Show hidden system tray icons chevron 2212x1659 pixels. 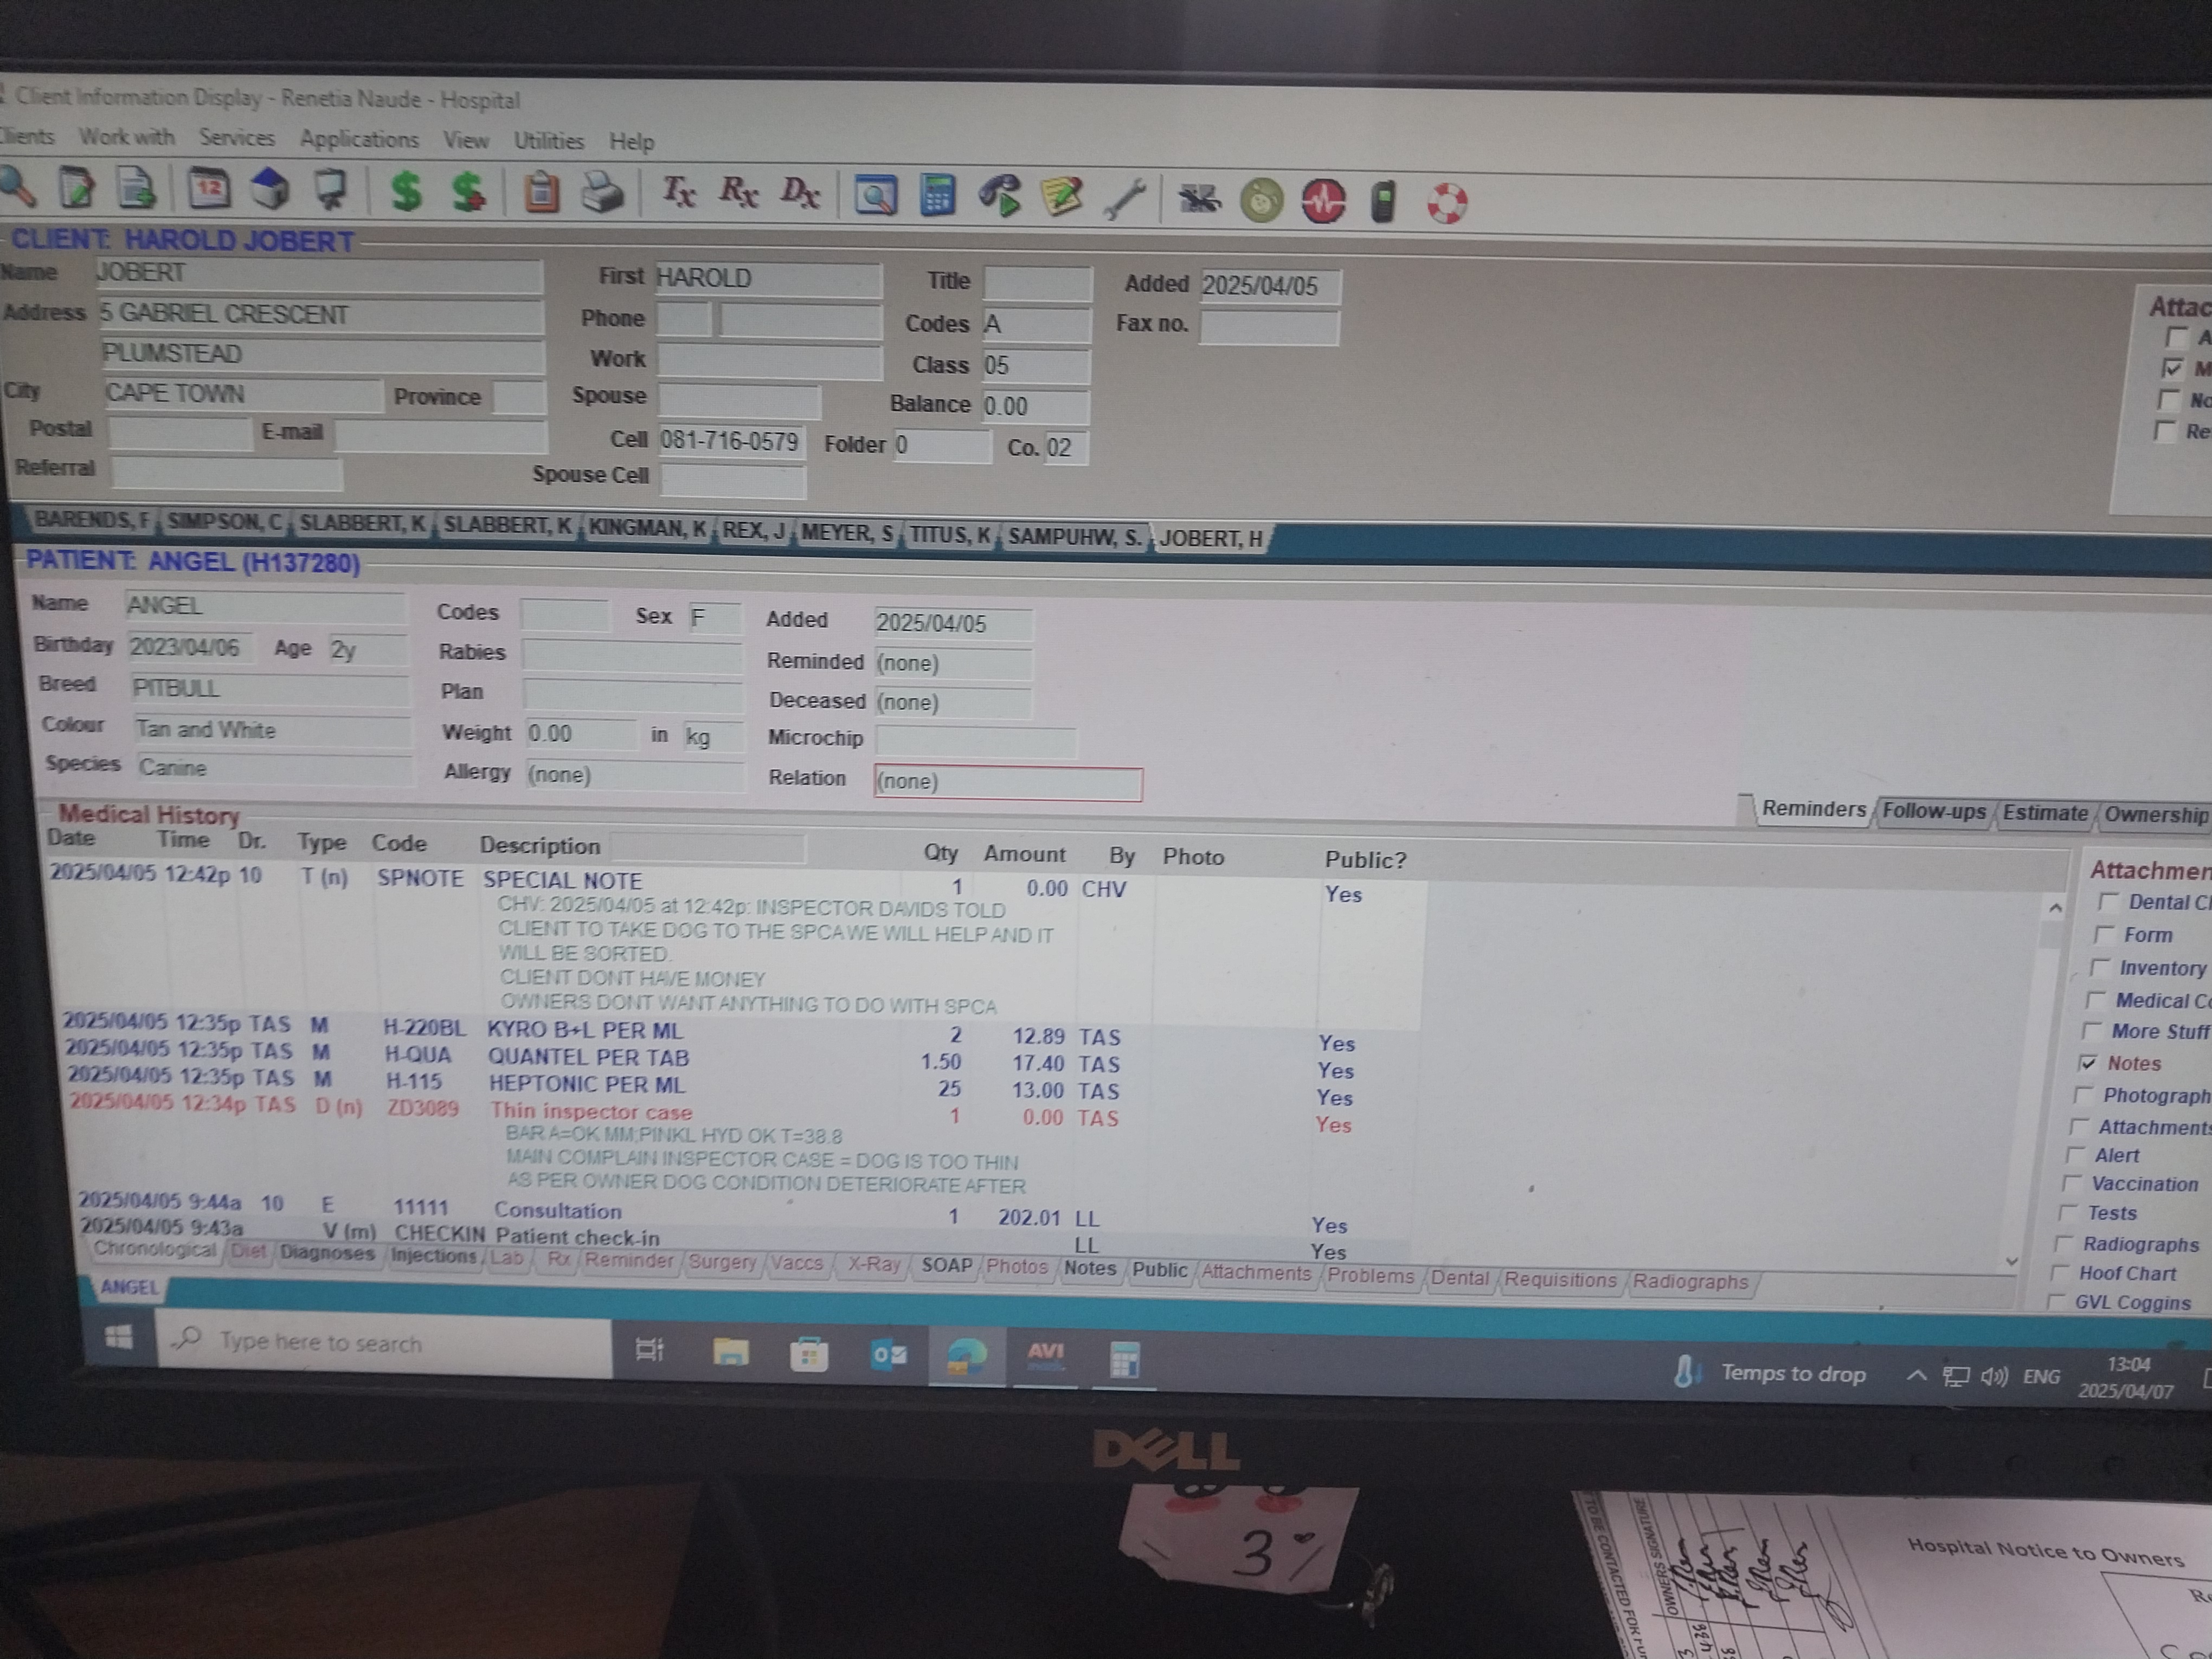click(1916, 1375)
